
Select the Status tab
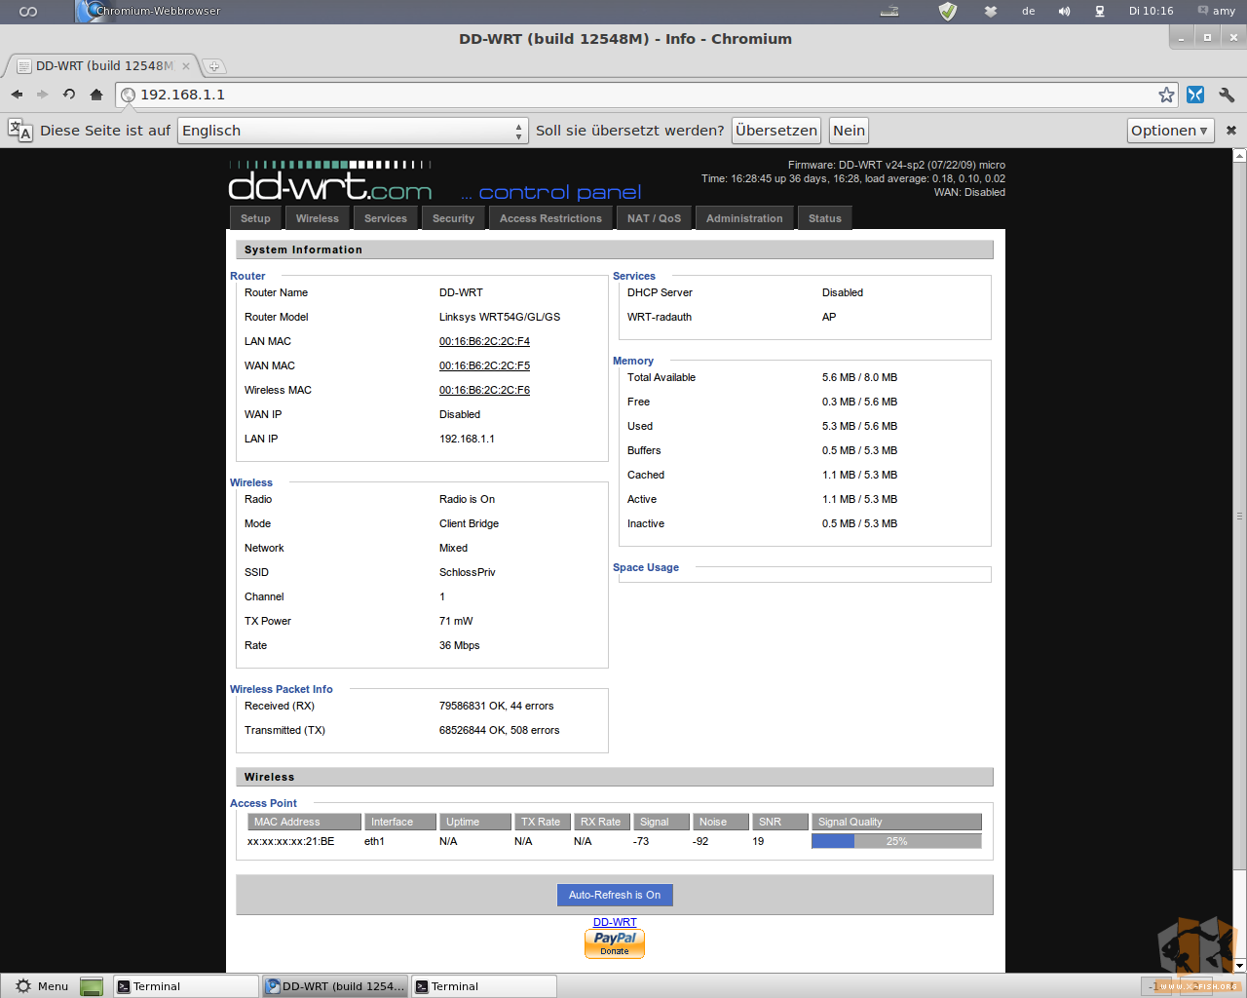tap(825, 218)
